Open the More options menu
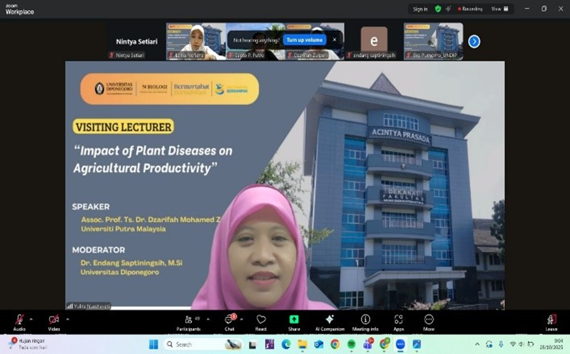Viewport: 570px width, 354px height. click(429, 321)
